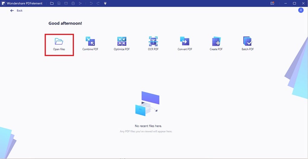This screenshot has width=308, height=159.
Task: Open the Batch PDF tool
Action: click(x=248, y=44)
